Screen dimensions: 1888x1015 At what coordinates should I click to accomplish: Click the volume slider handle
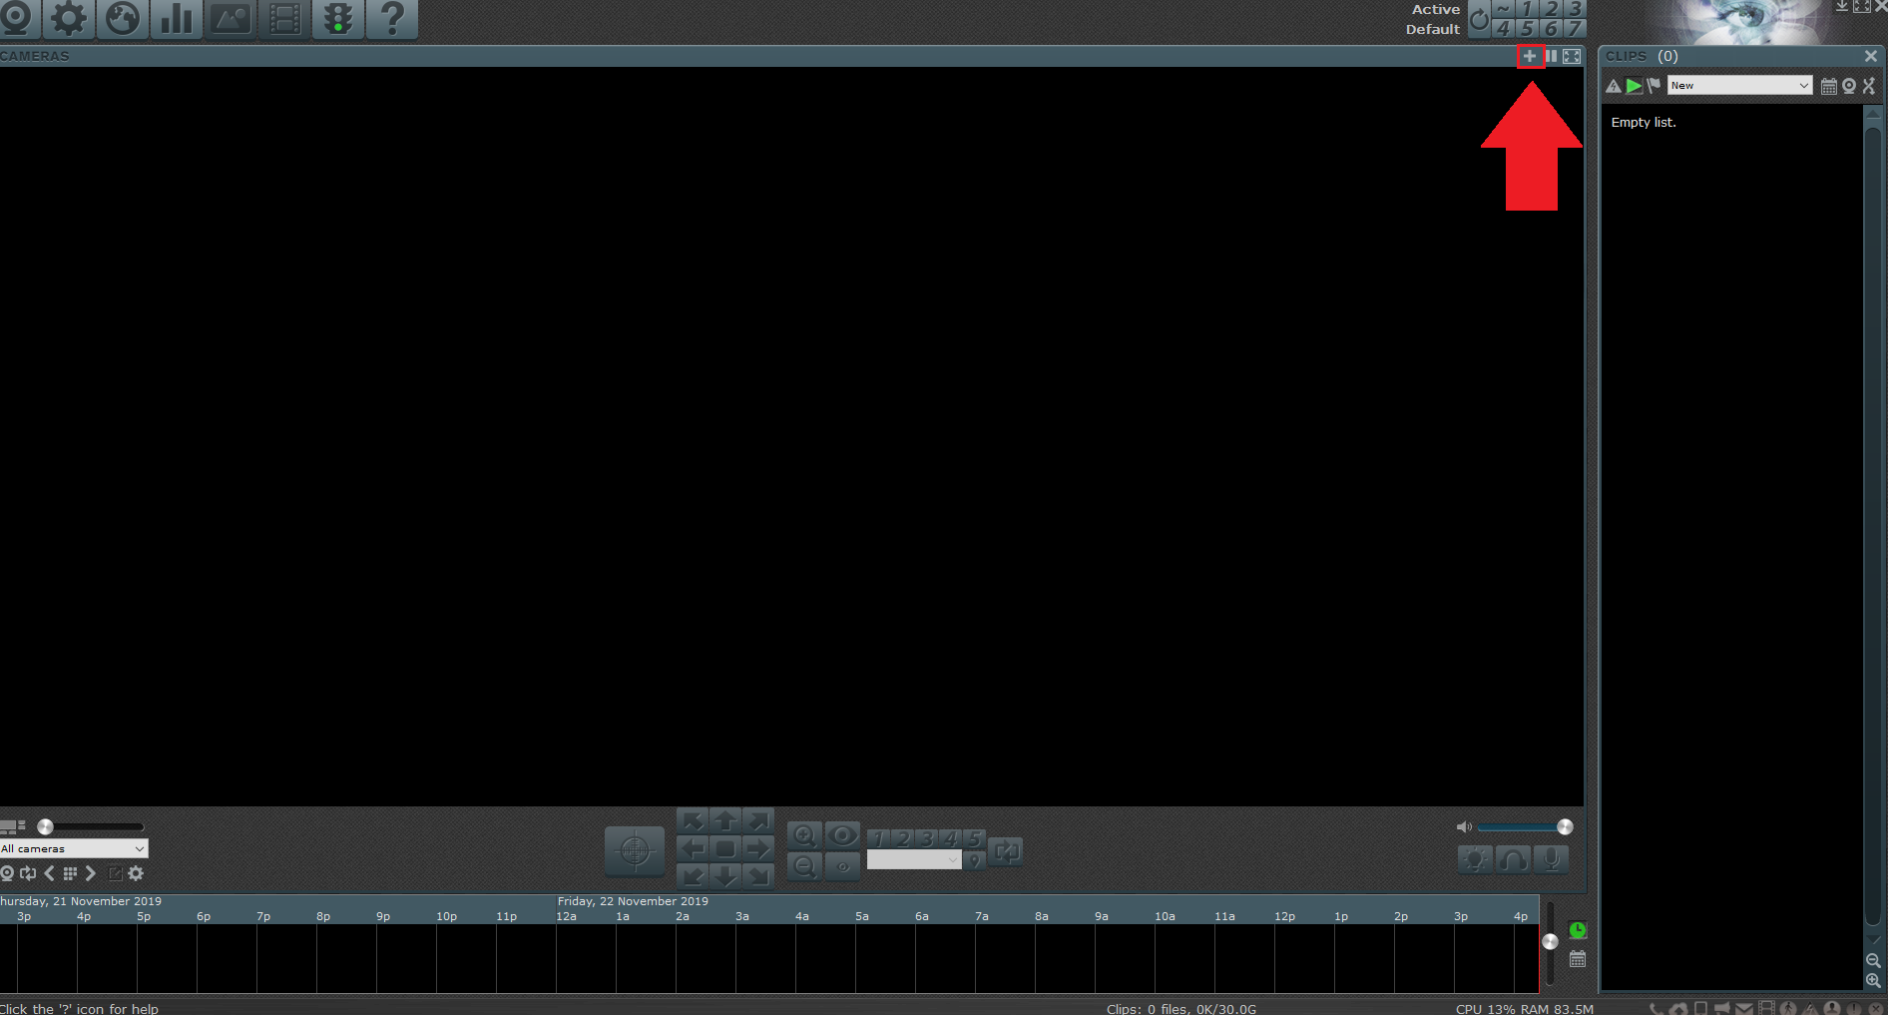tap(1565, 826)
